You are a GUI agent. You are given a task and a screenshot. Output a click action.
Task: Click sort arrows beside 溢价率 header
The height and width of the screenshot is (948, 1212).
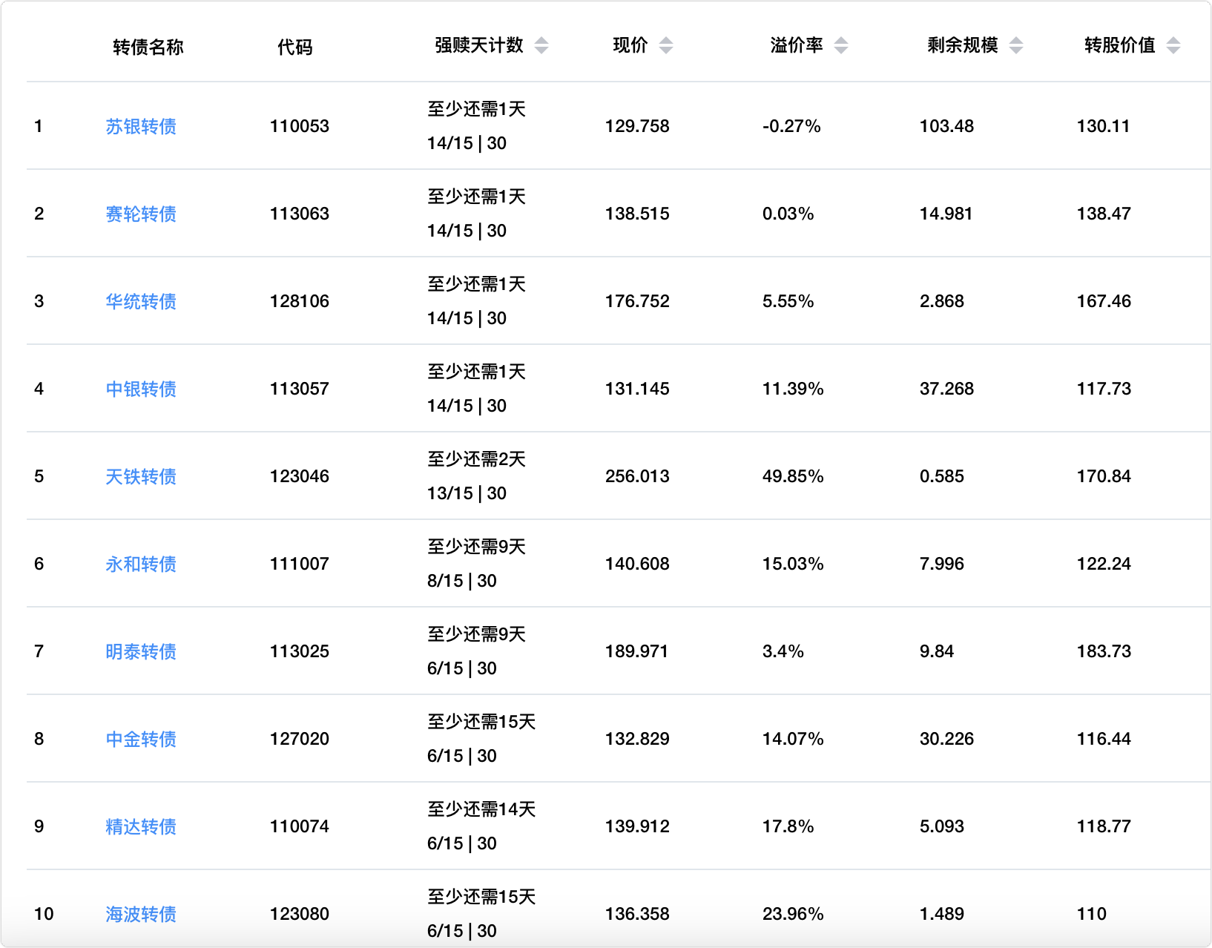pos(840,46)
